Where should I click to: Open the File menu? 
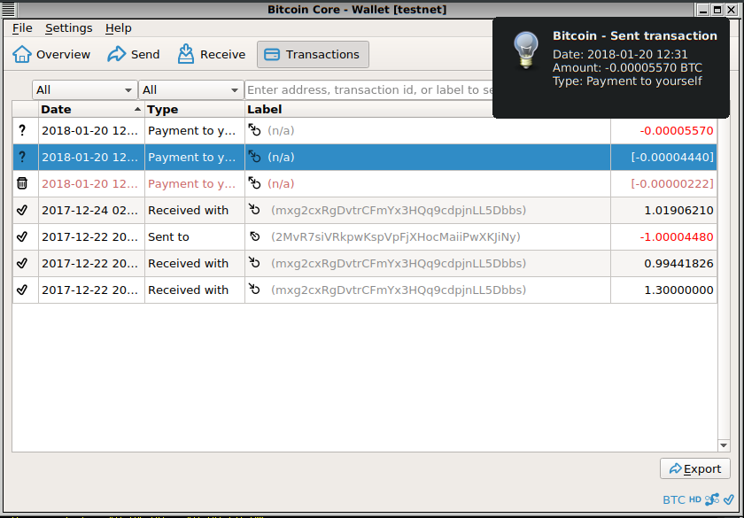pos(22,28)
